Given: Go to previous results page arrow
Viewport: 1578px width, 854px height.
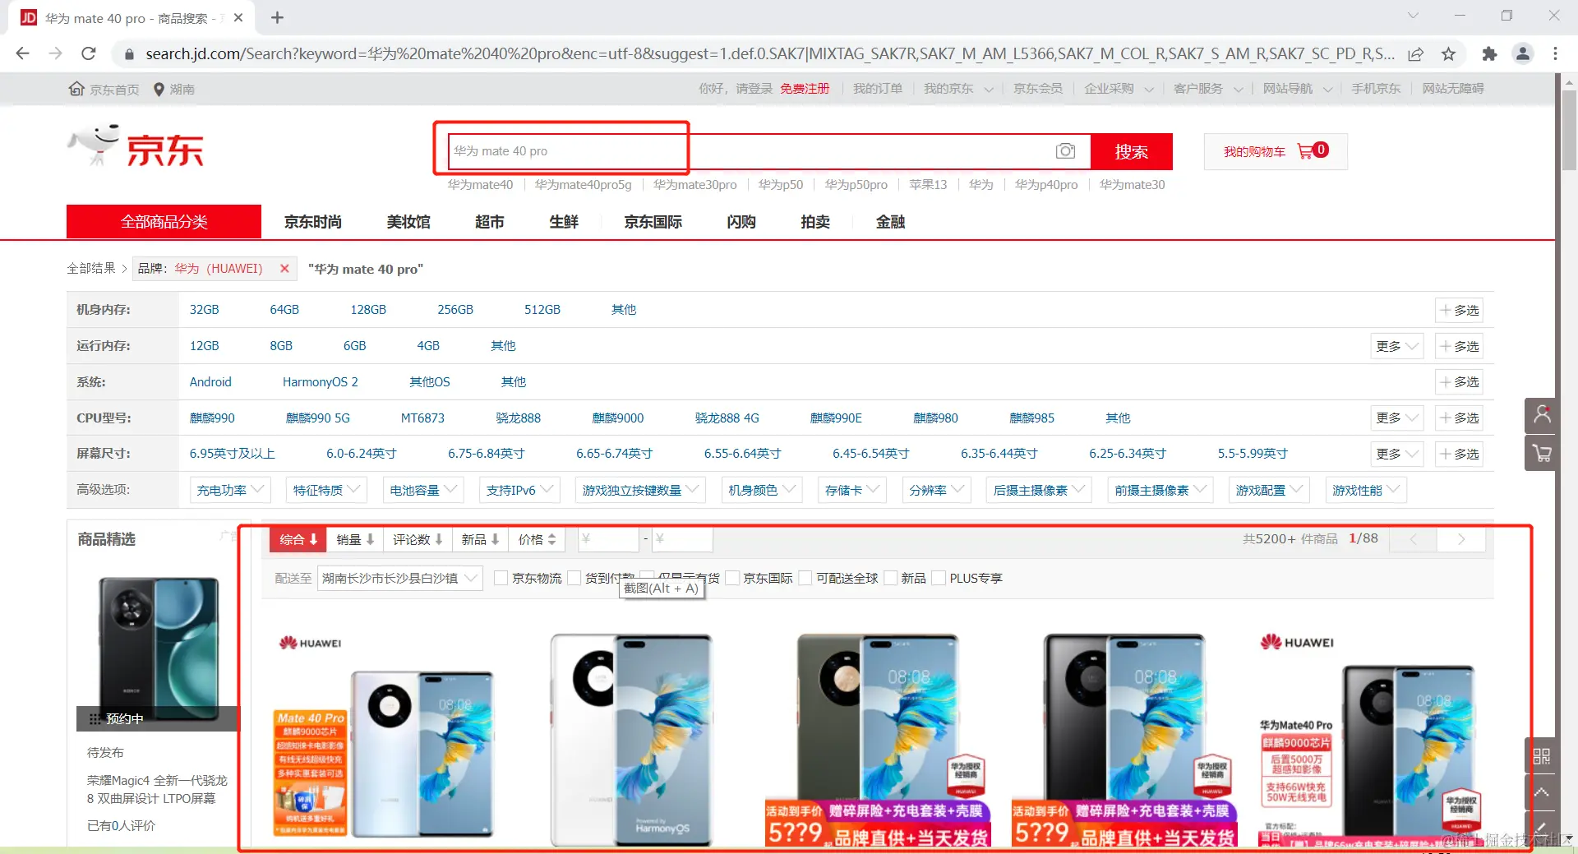Looking at the screenshot, I should [x=1414, y=539].
